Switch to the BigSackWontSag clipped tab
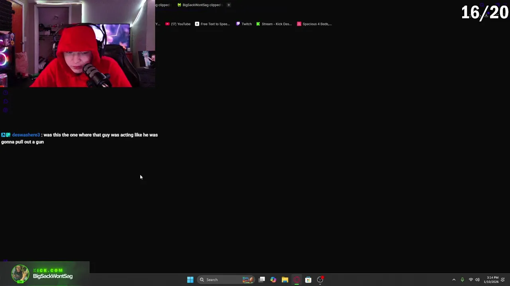The height and width of the screenshot is (286, 510). (199, 5)
